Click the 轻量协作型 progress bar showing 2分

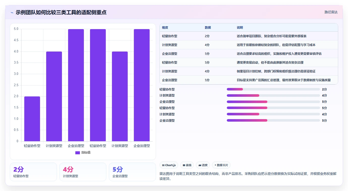273,89
